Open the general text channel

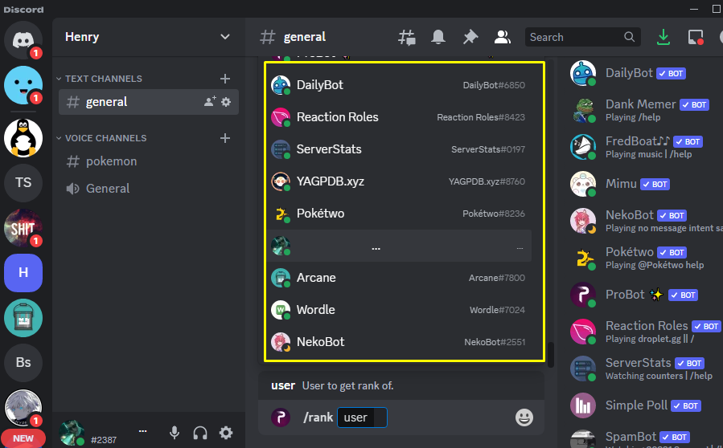click(149, 102)
